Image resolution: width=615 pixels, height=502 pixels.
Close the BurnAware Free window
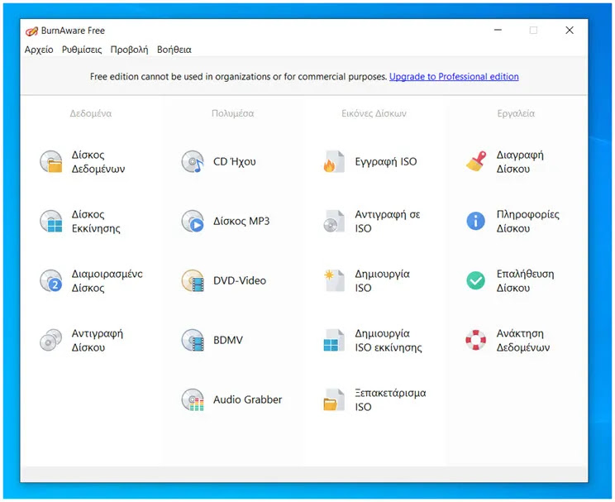point(570,31)
